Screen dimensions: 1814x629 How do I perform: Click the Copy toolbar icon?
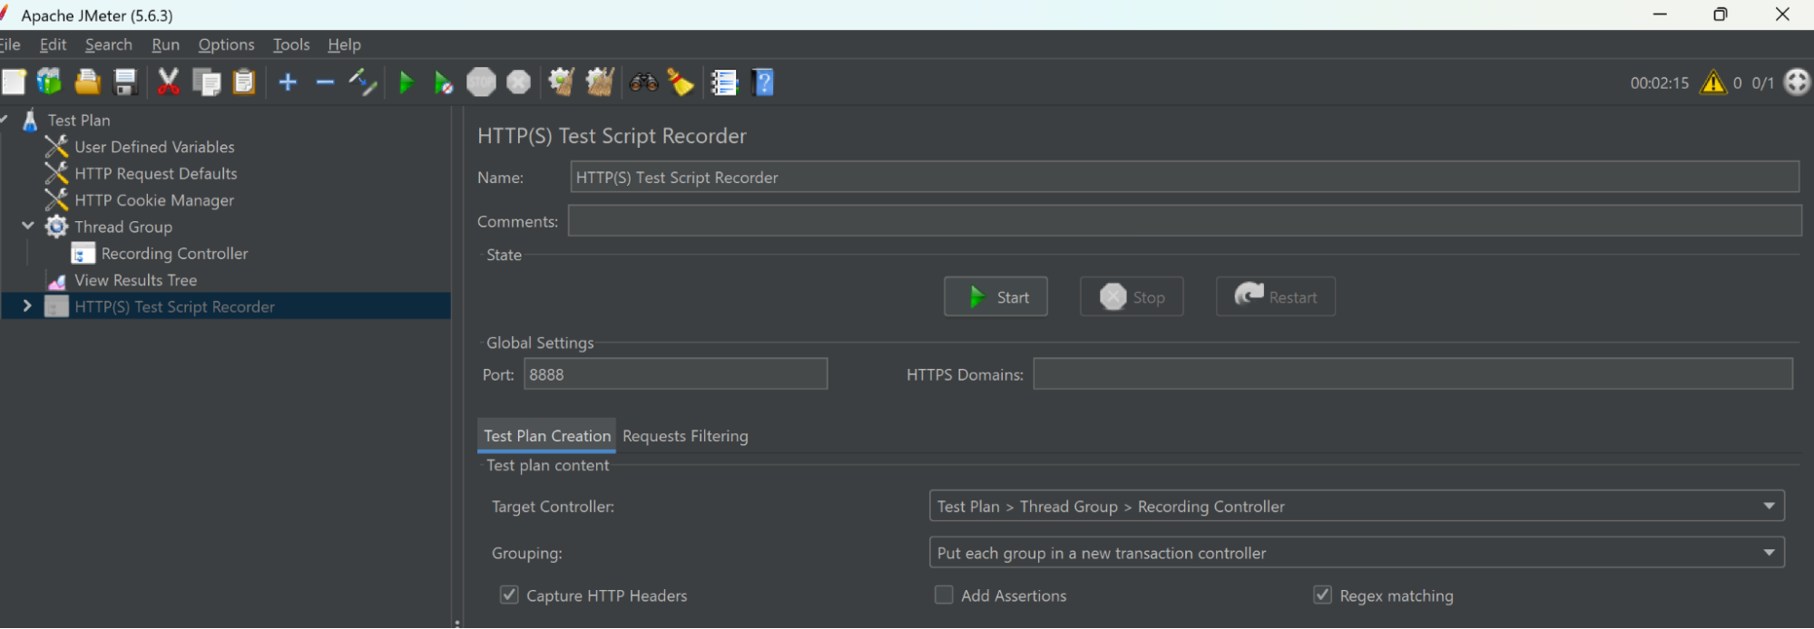coord(206,82)
